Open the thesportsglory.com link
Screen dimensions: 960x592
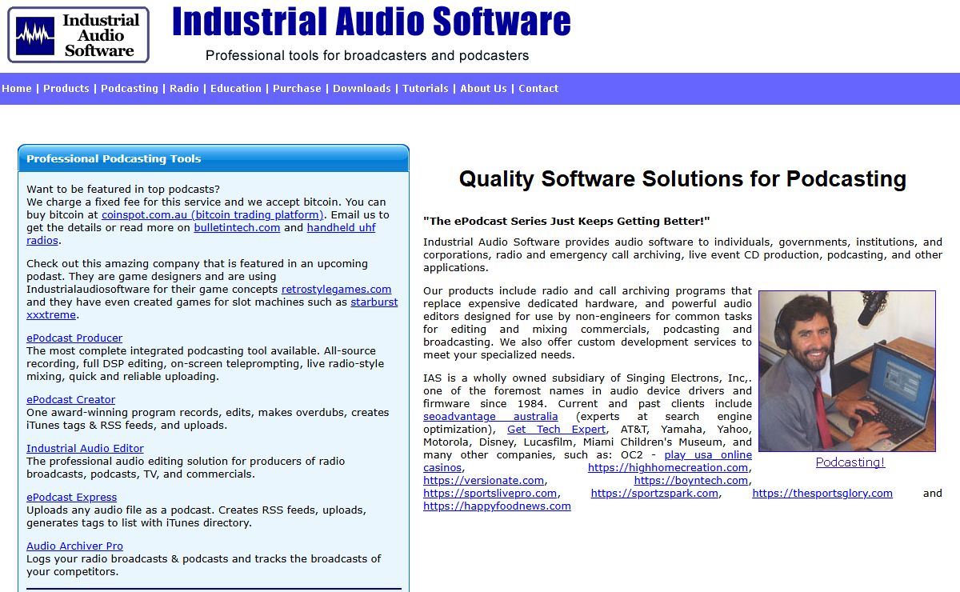click(822, 493)
